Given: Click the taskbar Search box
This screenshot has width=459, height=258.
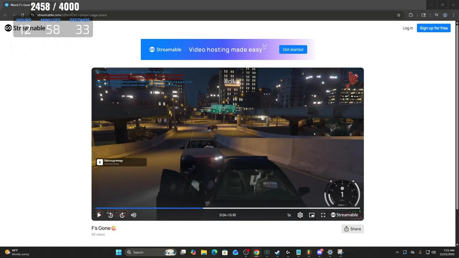Looking at the screenshot, I should [151, 252].
